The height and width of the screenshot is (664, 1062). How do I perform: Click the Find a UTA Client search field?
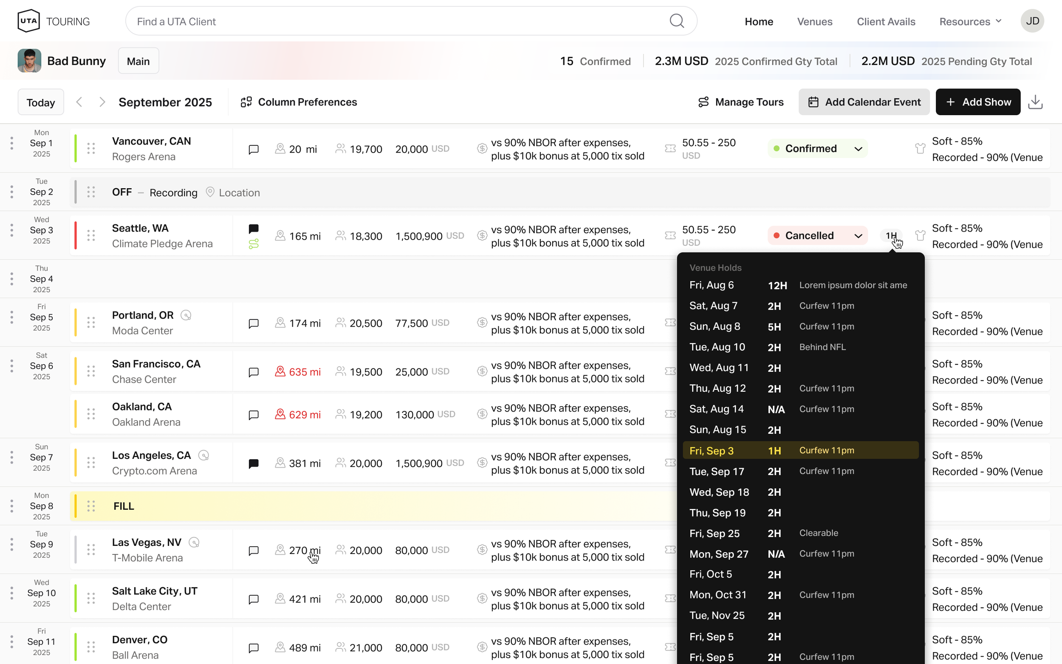[395, 22]
